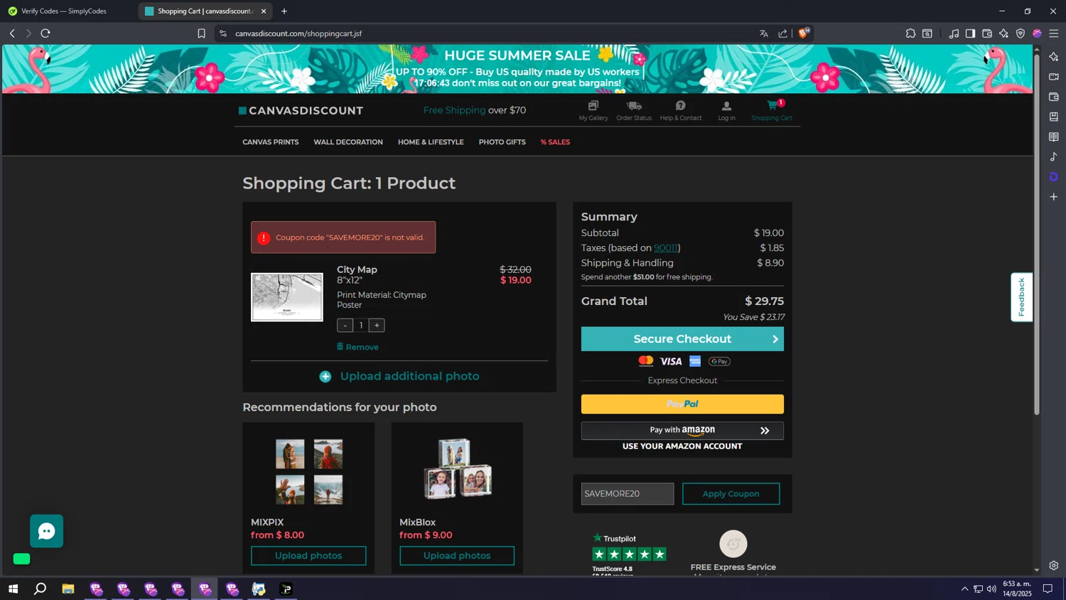Remove City Map from cart
Image resolution: width=1066 pixels, height=600 pixels.
(x=357, y=347)
